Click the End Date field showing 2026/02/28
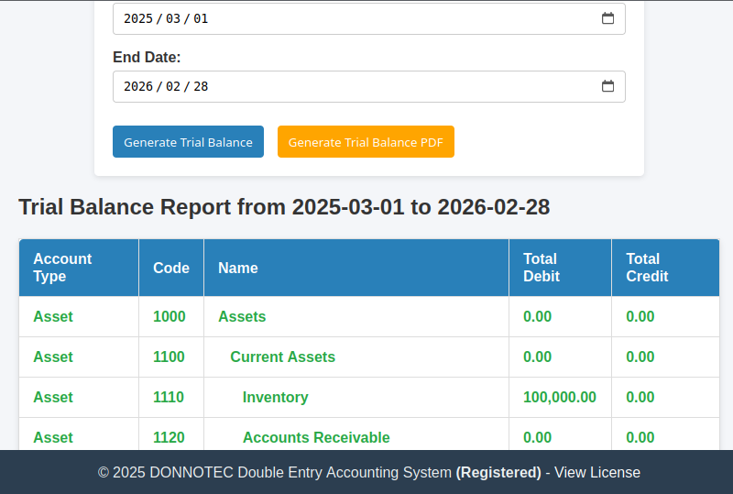The height and width of the screenshot is (494, 733). click(369, 86)
